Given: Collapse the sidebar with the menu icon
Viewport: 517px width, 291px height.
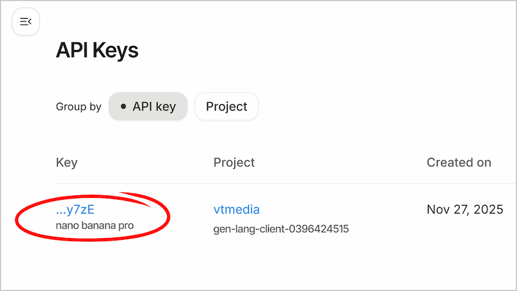Looking at the screenshot, I should pos(26,22).
